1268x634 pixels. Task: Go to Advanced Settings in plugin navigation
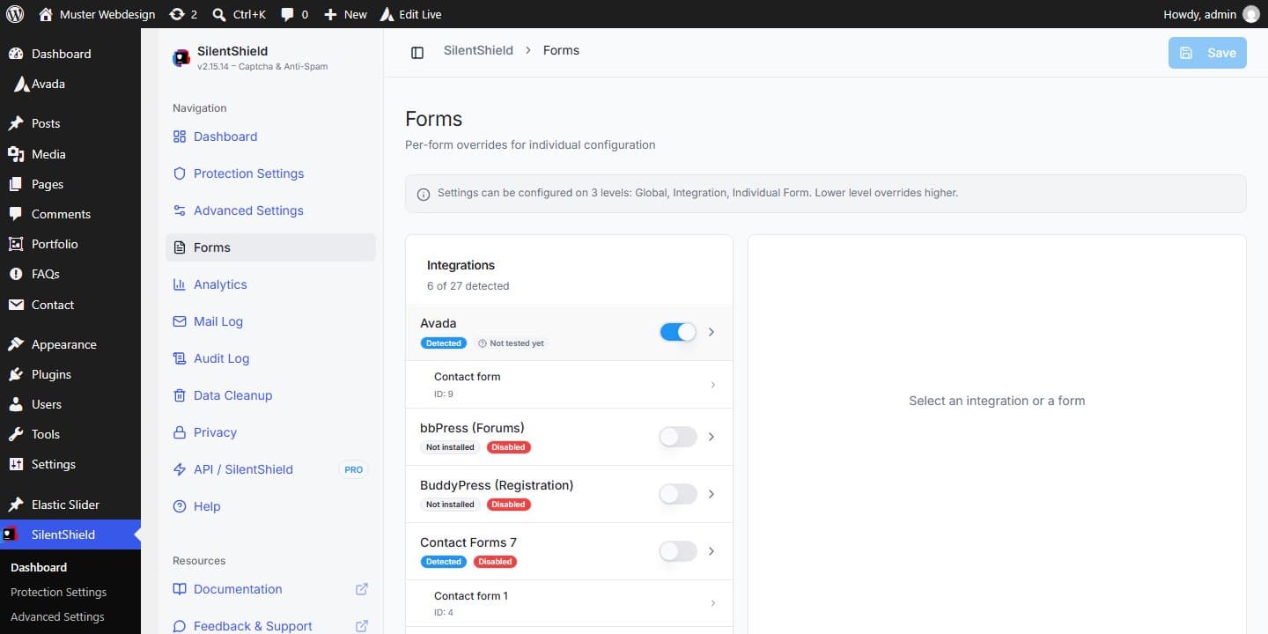point(270,210)
